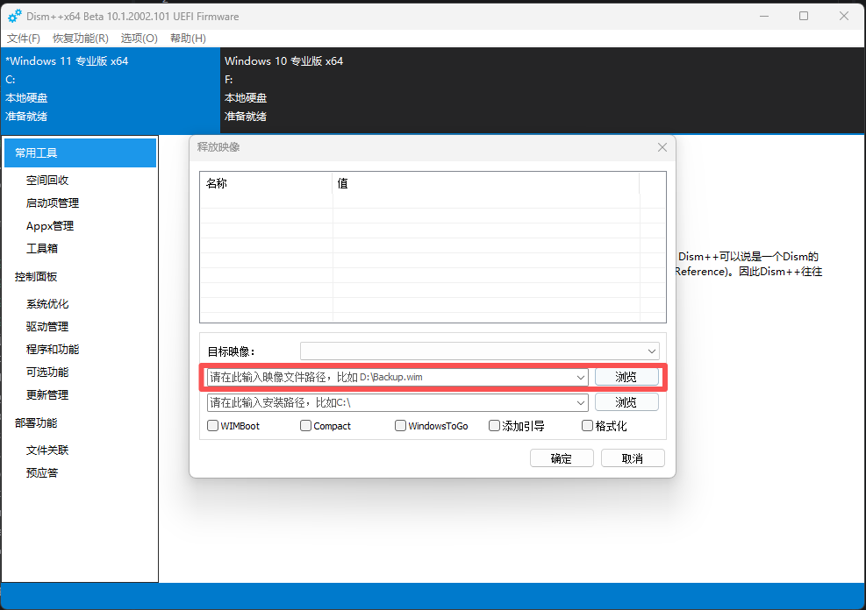Open 程序和功能 in the sidebar
866x610 pixels.
pyautogui.click(x=53, y=350)
